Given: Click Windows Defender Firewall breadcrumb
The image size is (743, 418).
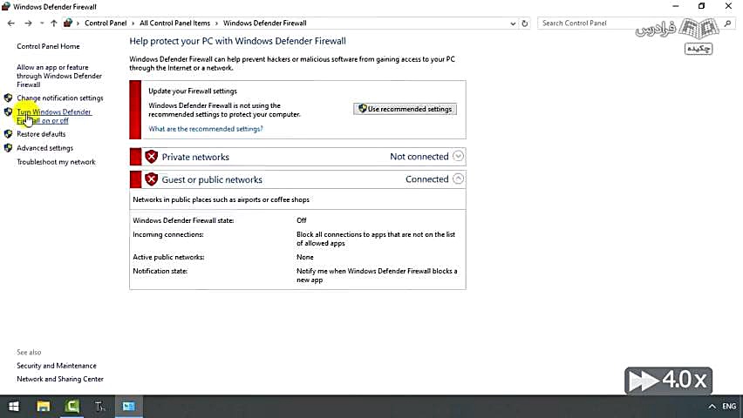Looking at the screenshot, I should [265, 24].
